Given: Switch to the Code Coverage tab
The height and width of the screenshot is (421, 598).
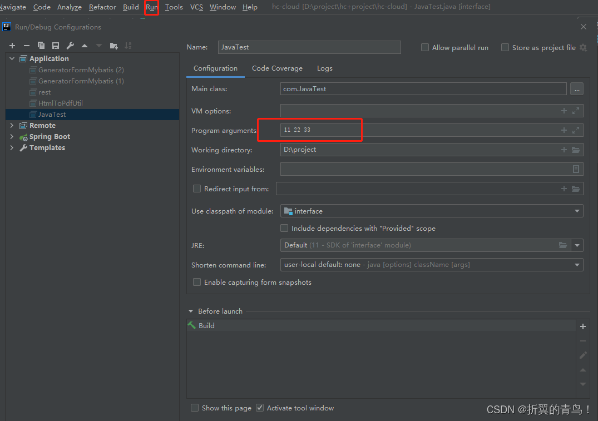Looking at the screenshot, I should point(277,68).
